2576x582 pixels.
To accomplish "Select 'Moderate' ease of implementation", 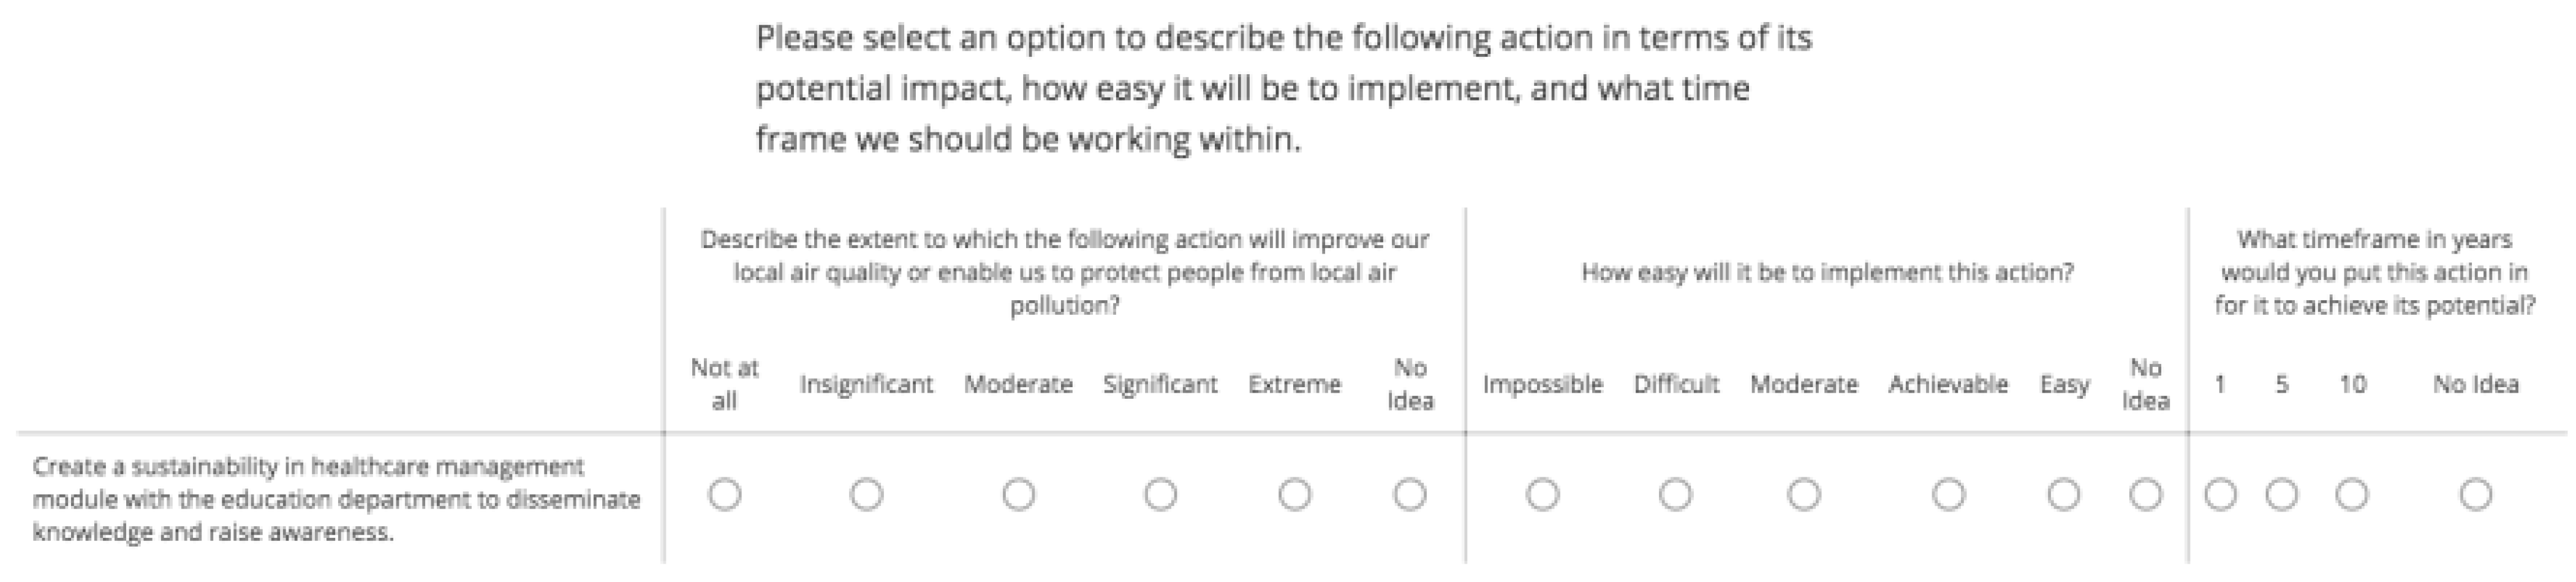I will point(1803,494).
